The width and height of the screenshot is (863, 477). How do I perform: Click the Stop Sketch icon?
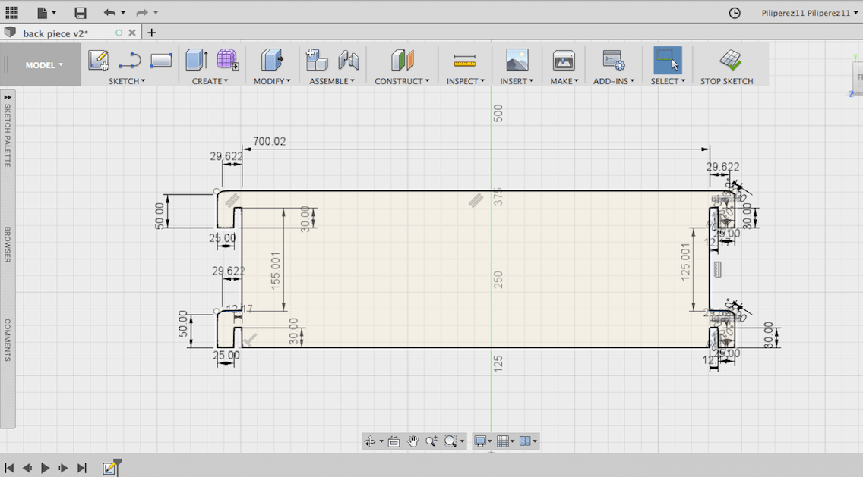click(730, 60)
